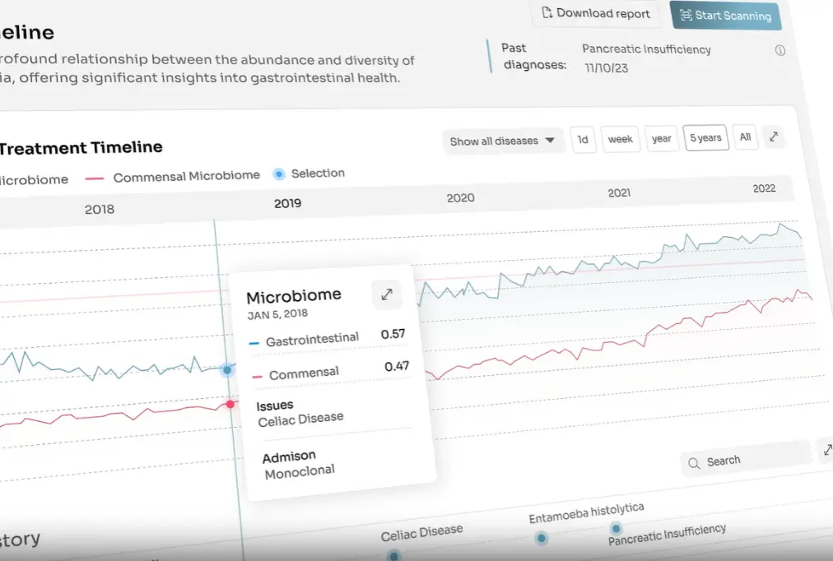Expand the chart with fullscreen arrows icon
Screen dimensions: 833x561
click(774, 137)
